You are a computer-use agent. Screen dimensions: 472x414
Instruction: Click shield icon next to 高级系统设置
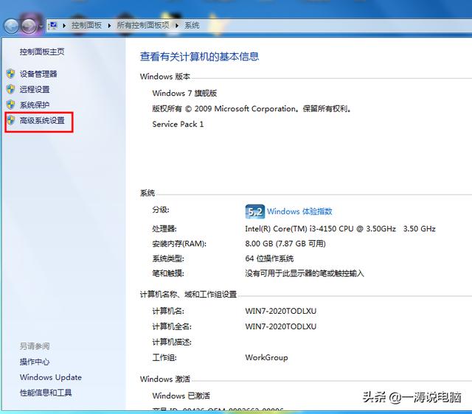pos(10,120)
